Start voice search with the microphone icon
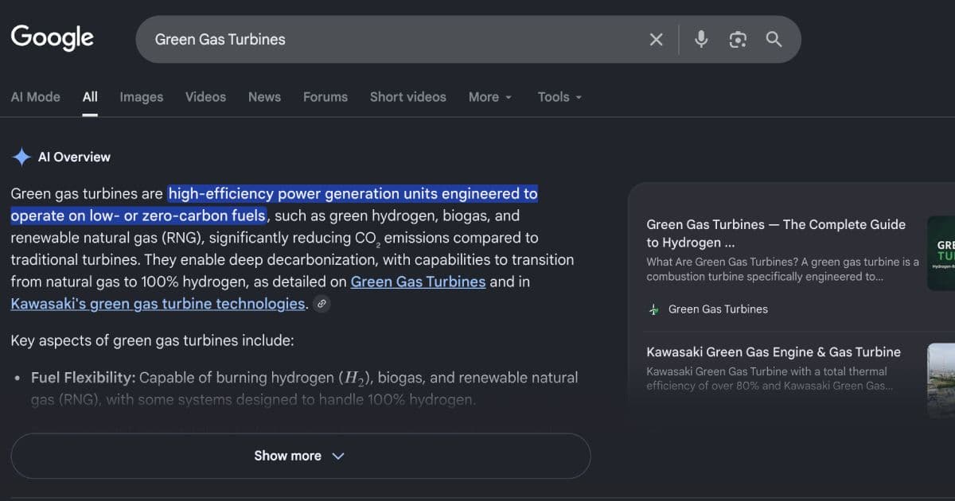 701,39
